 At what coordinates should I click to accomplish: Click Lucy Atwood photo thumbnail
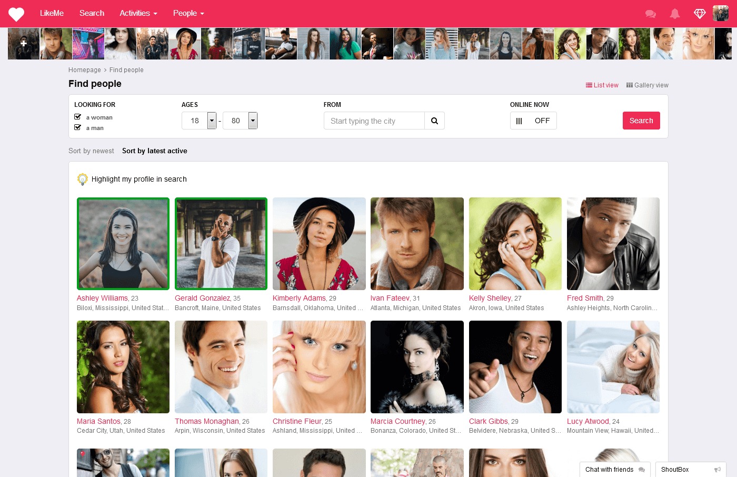click(613, 367)
